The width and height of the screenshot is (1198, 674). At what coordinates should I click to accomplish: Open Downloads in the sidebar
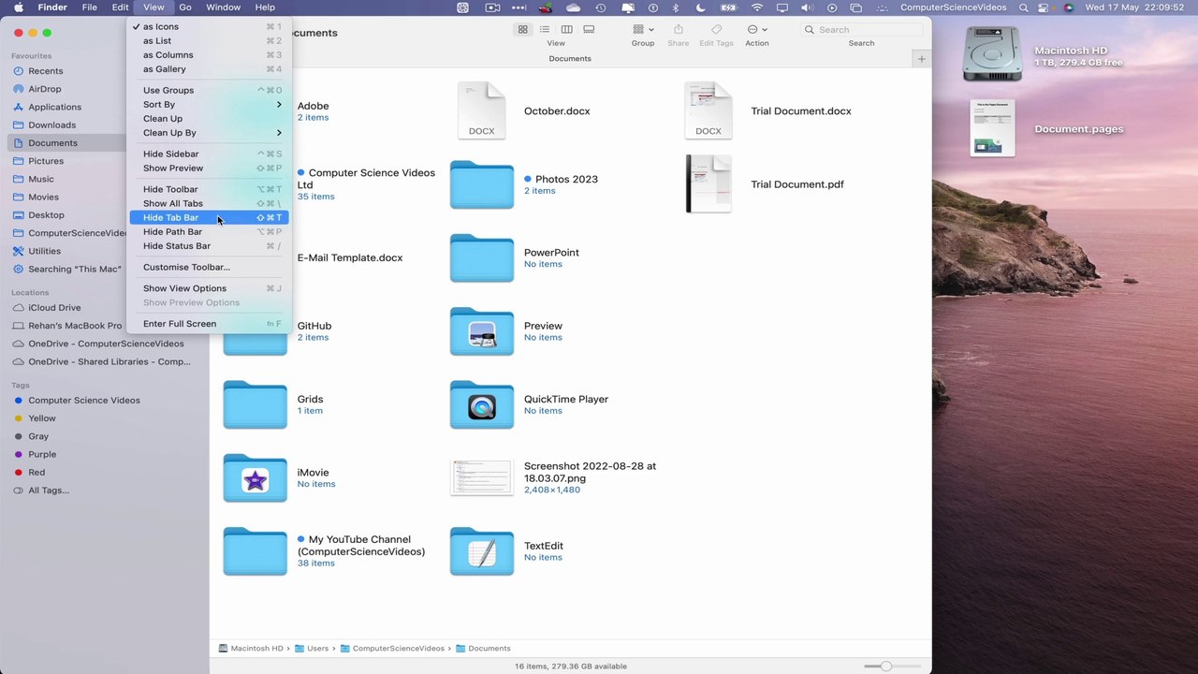(51, 125)
